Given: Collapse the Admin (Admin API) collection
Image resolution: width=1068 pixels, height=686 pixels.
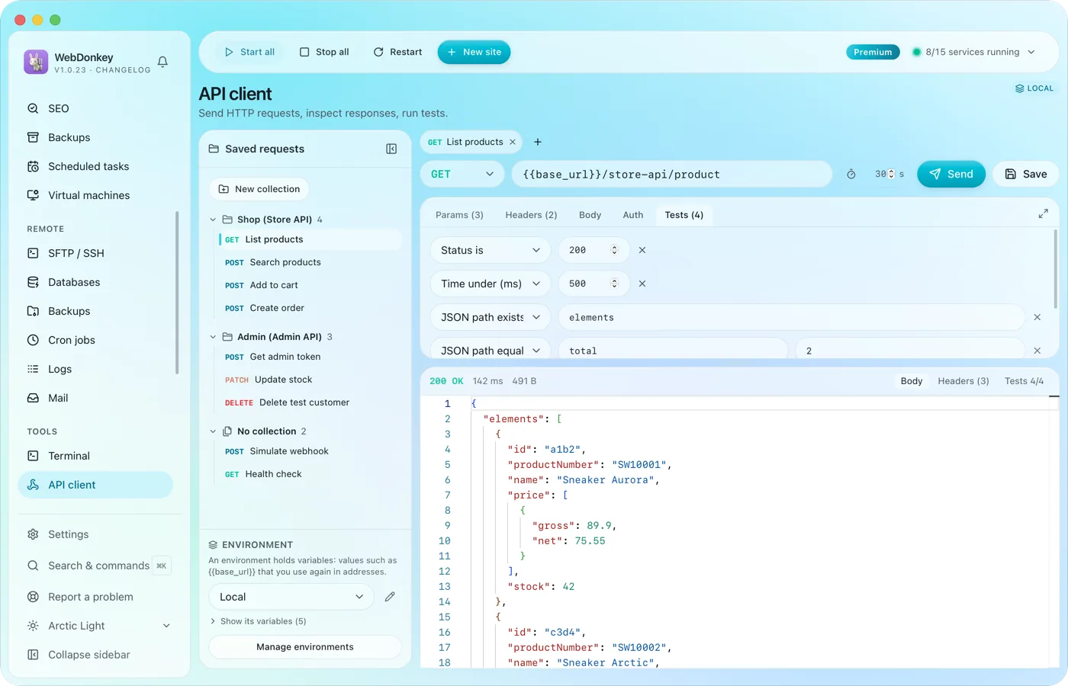Looking at the screenshot, I should (x=213, y=337).
